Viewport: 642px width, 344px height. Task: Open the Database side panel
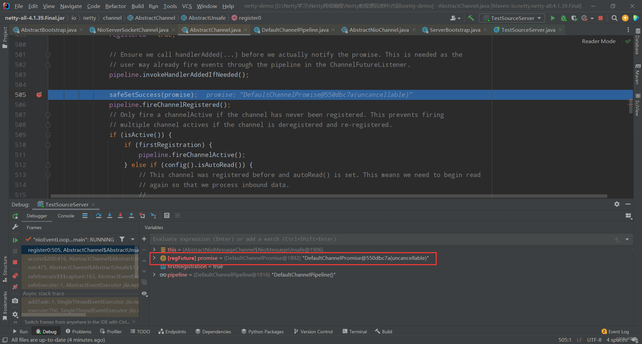pyautogui.click(x=638, y=41)
